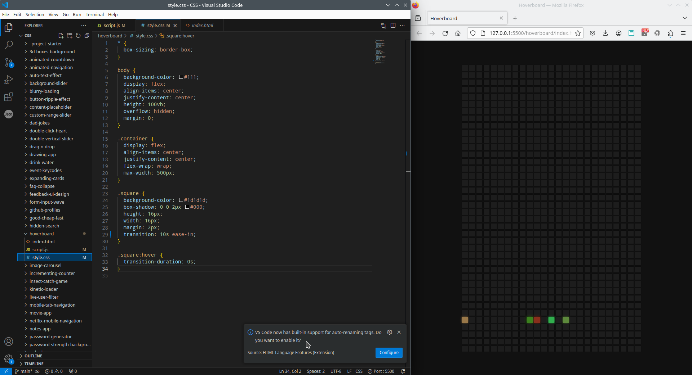Open Explorer views and more actions menu
Image resolution: width=692 pixels, height=375 pixels.
pyautogui.click(x=84, y=26)
